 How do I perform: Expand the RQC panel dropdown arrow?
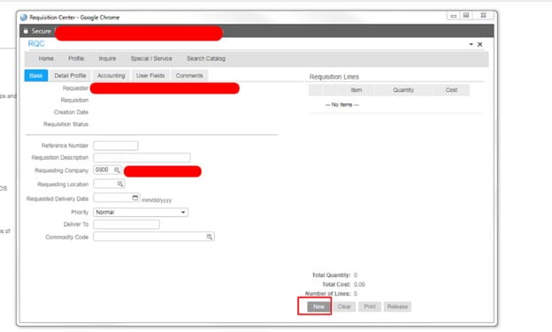coord(471,44)
